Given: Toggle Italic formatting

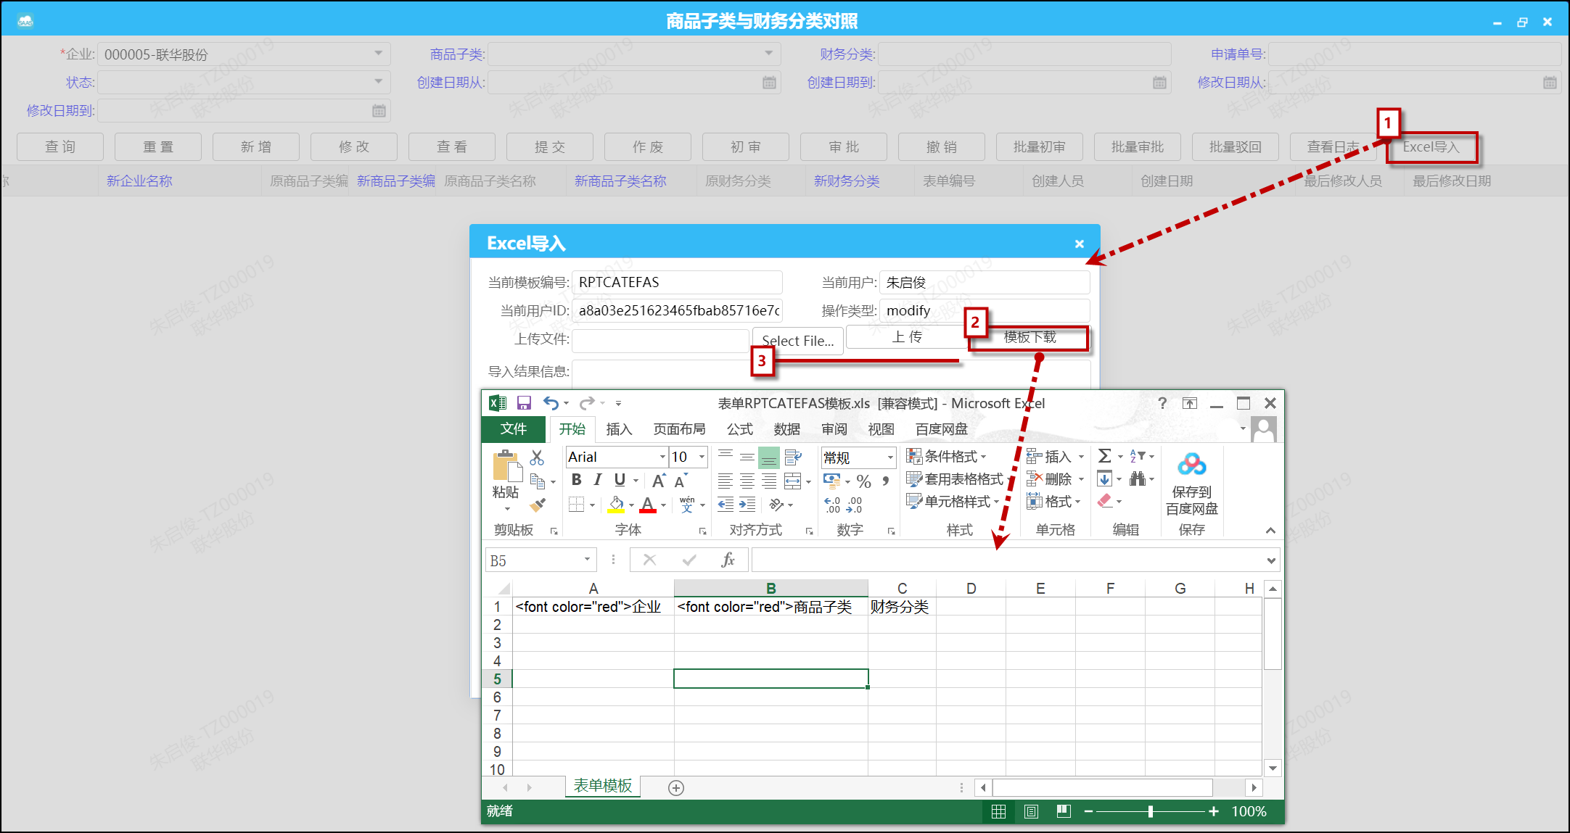Looking at the screenshot, I should (598, 480).
